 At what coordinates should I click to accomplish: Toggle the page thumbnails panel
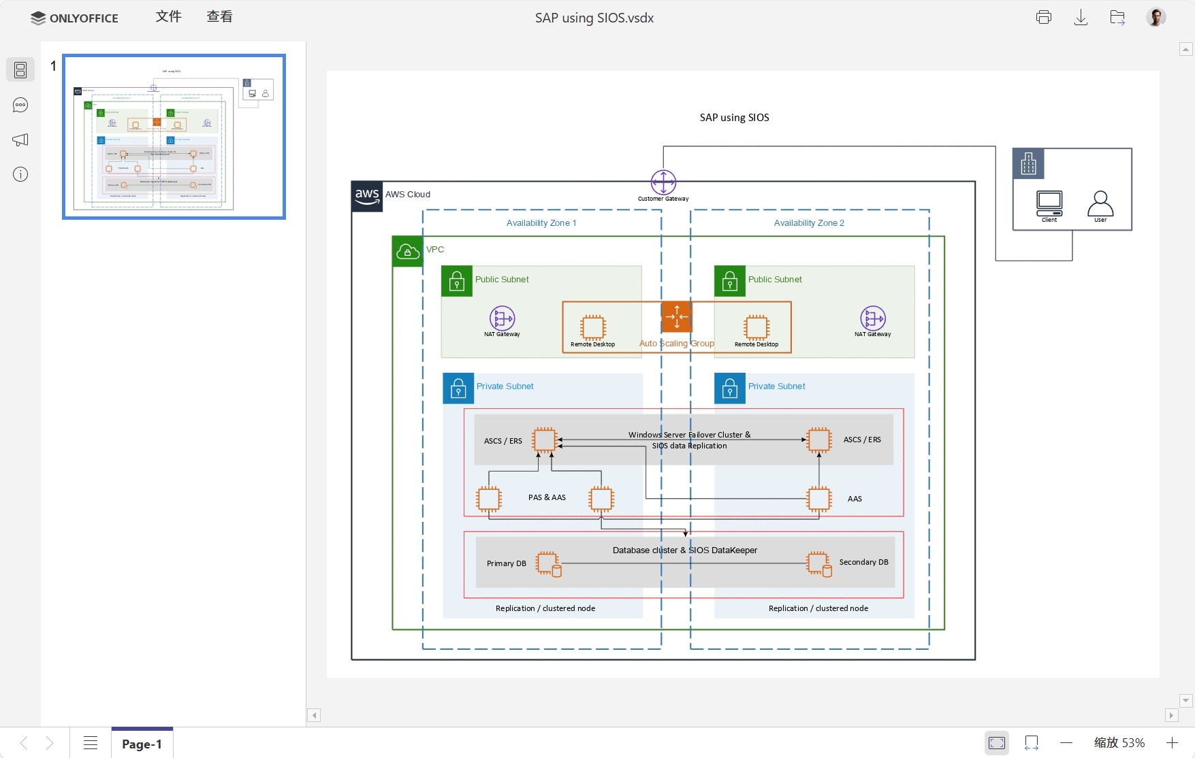tap(20, 69)
